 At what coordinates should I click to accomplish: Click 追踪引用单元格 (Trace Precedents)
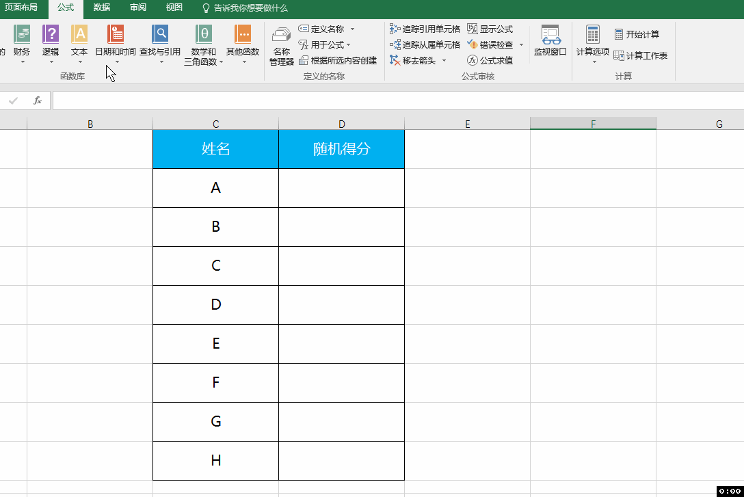tap(425, 29)
